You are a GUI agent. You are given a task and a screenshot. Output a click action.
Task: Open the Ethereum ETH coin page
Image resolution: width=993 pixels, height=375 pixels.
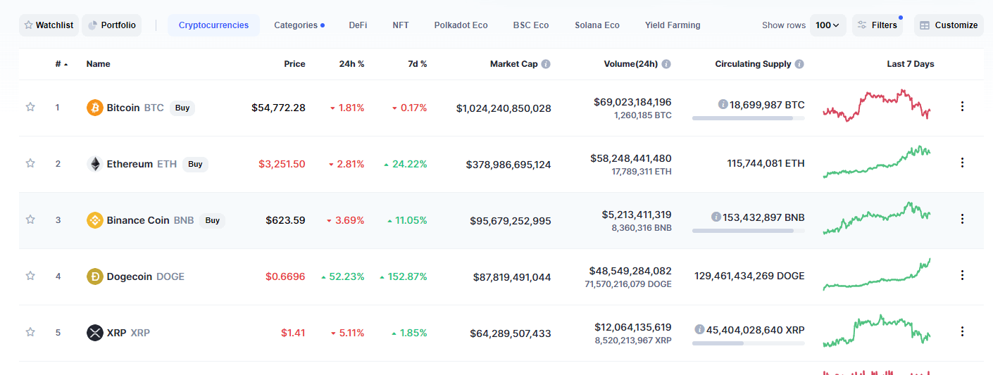(x=142, y=164)
